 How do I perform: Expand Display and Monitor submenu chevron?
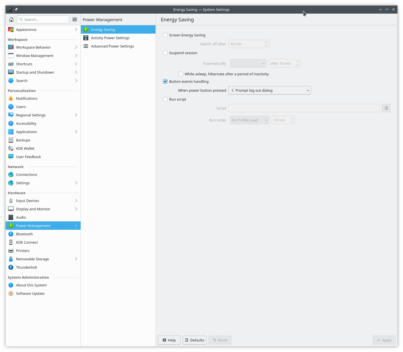[76, 209]
